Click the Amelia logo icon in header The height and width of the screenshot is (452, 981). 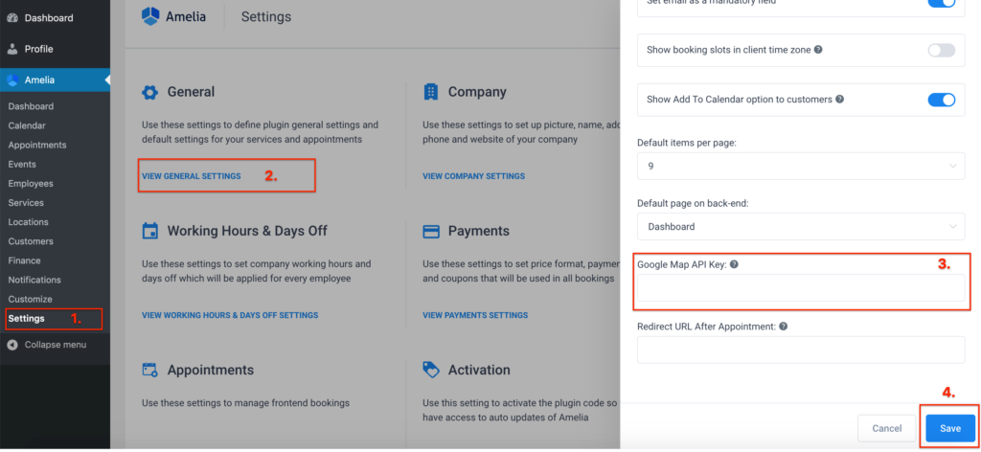150,17
